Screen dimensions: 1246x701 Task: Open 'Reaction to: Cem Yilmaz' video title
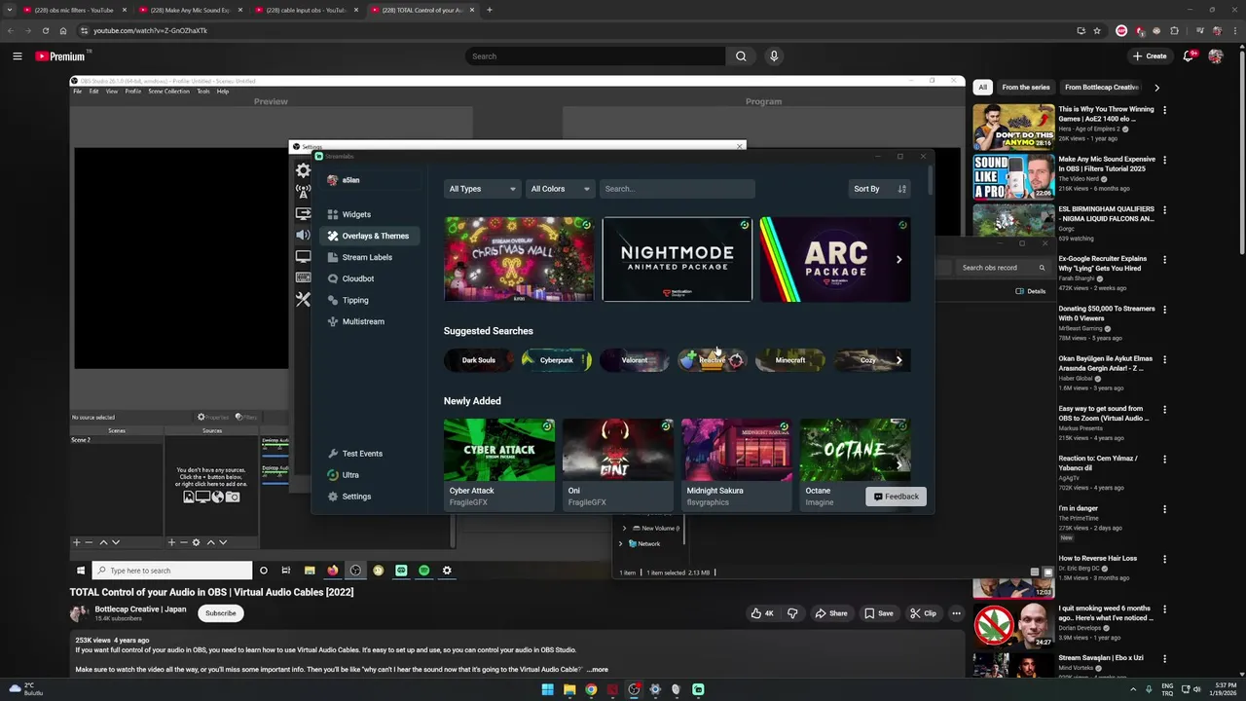[x=1098, y=462]
